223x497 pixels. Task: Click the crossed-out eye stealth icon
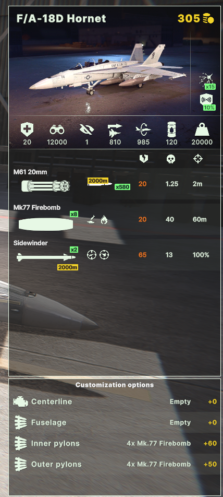point(86,129)
